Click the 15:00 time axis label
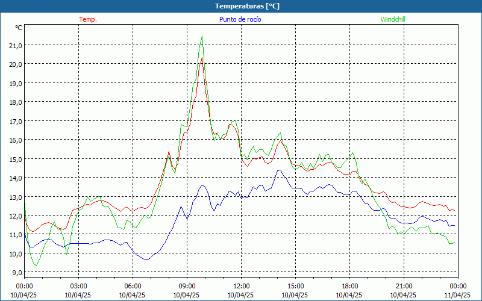482x301 pixels. 295,286
